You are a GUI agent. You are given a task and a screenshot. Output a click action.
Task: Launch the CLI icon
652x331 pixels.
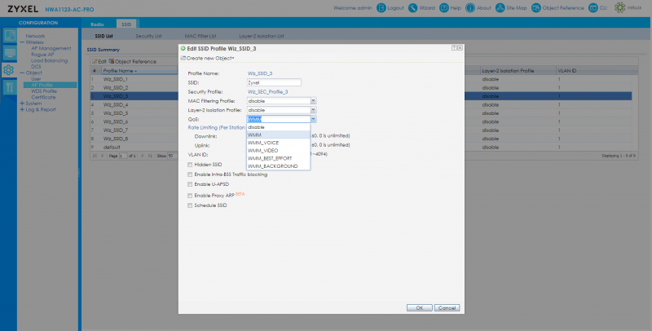tap(593, 8)
